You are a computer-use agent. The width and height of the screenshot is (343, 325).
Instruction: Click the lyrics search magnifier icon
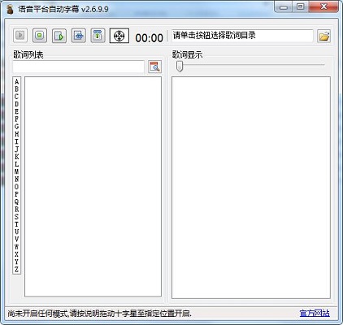(x=155, y=67)
